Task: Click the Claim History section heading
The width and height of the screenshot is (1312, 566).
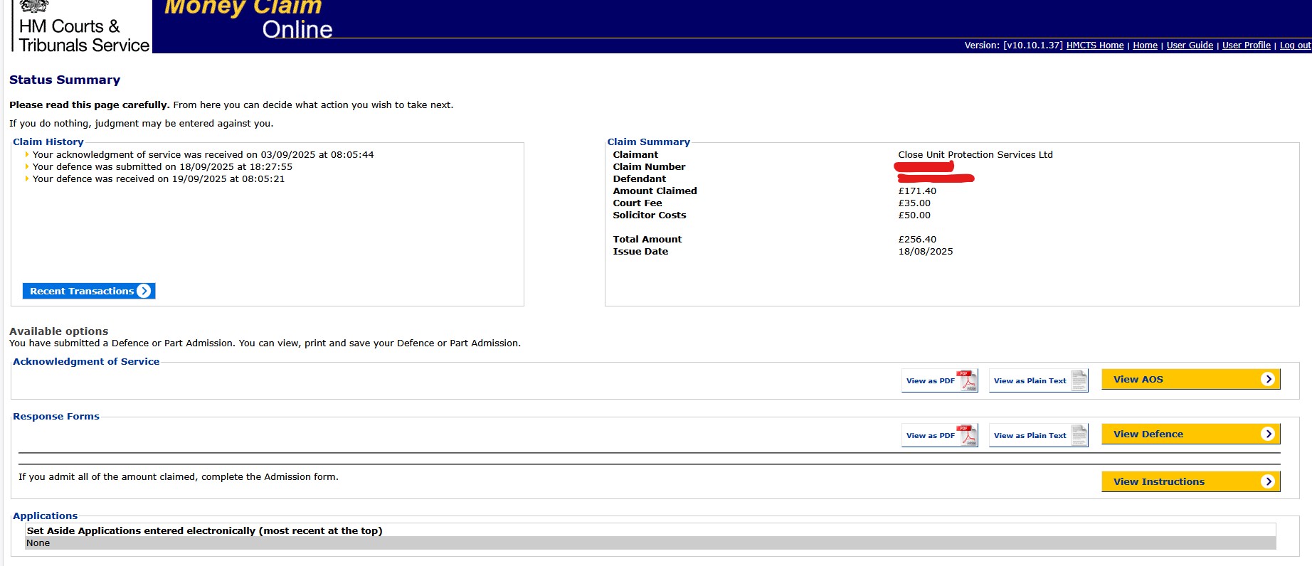Action: [48, 141]
